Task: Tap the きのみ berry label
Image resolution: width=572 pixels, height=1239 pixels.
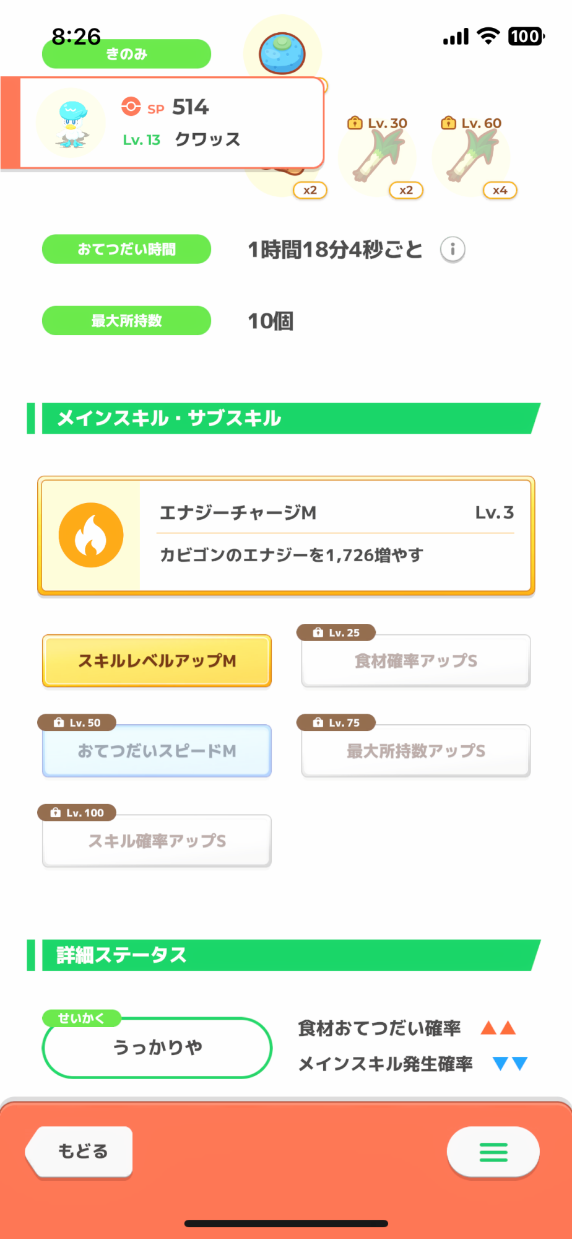Action: [x=126, y=55]
